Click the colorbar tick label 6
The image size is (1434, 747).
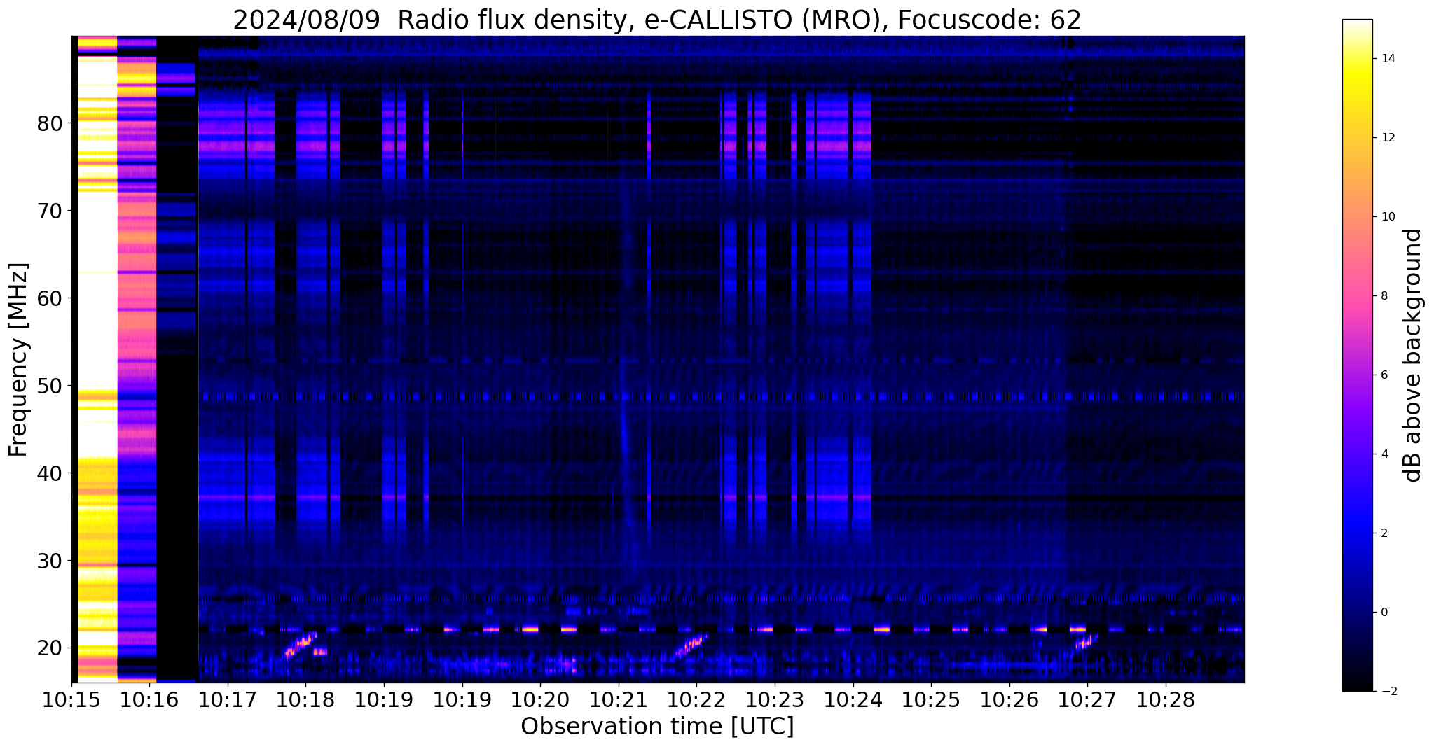1384,375
